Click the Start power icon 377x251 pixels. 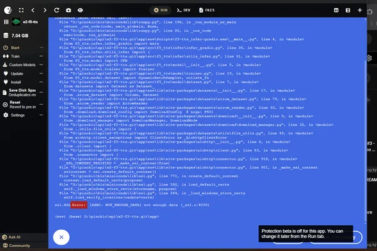click(x=6, y=48)
